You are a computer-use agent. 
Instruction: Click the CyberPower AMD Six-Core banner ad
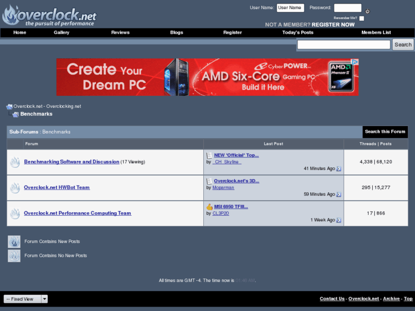(207, 77)
